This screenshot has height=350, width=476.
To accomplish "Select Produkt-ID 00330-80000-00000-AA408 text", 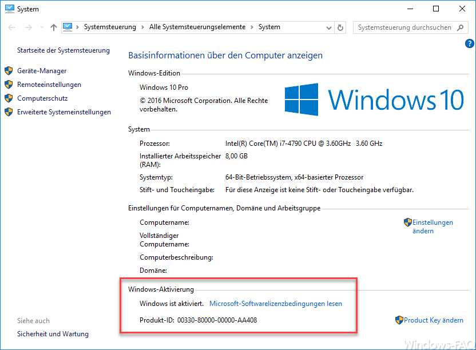I will [198, 320].
